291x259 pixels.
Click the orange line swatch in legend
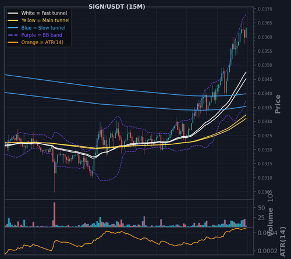coord(13,42)
